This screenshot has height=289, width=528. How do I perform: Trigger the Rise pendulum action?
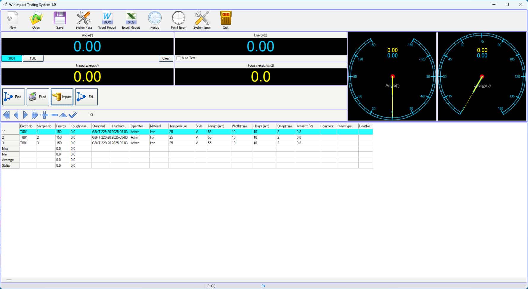[13, 97]
